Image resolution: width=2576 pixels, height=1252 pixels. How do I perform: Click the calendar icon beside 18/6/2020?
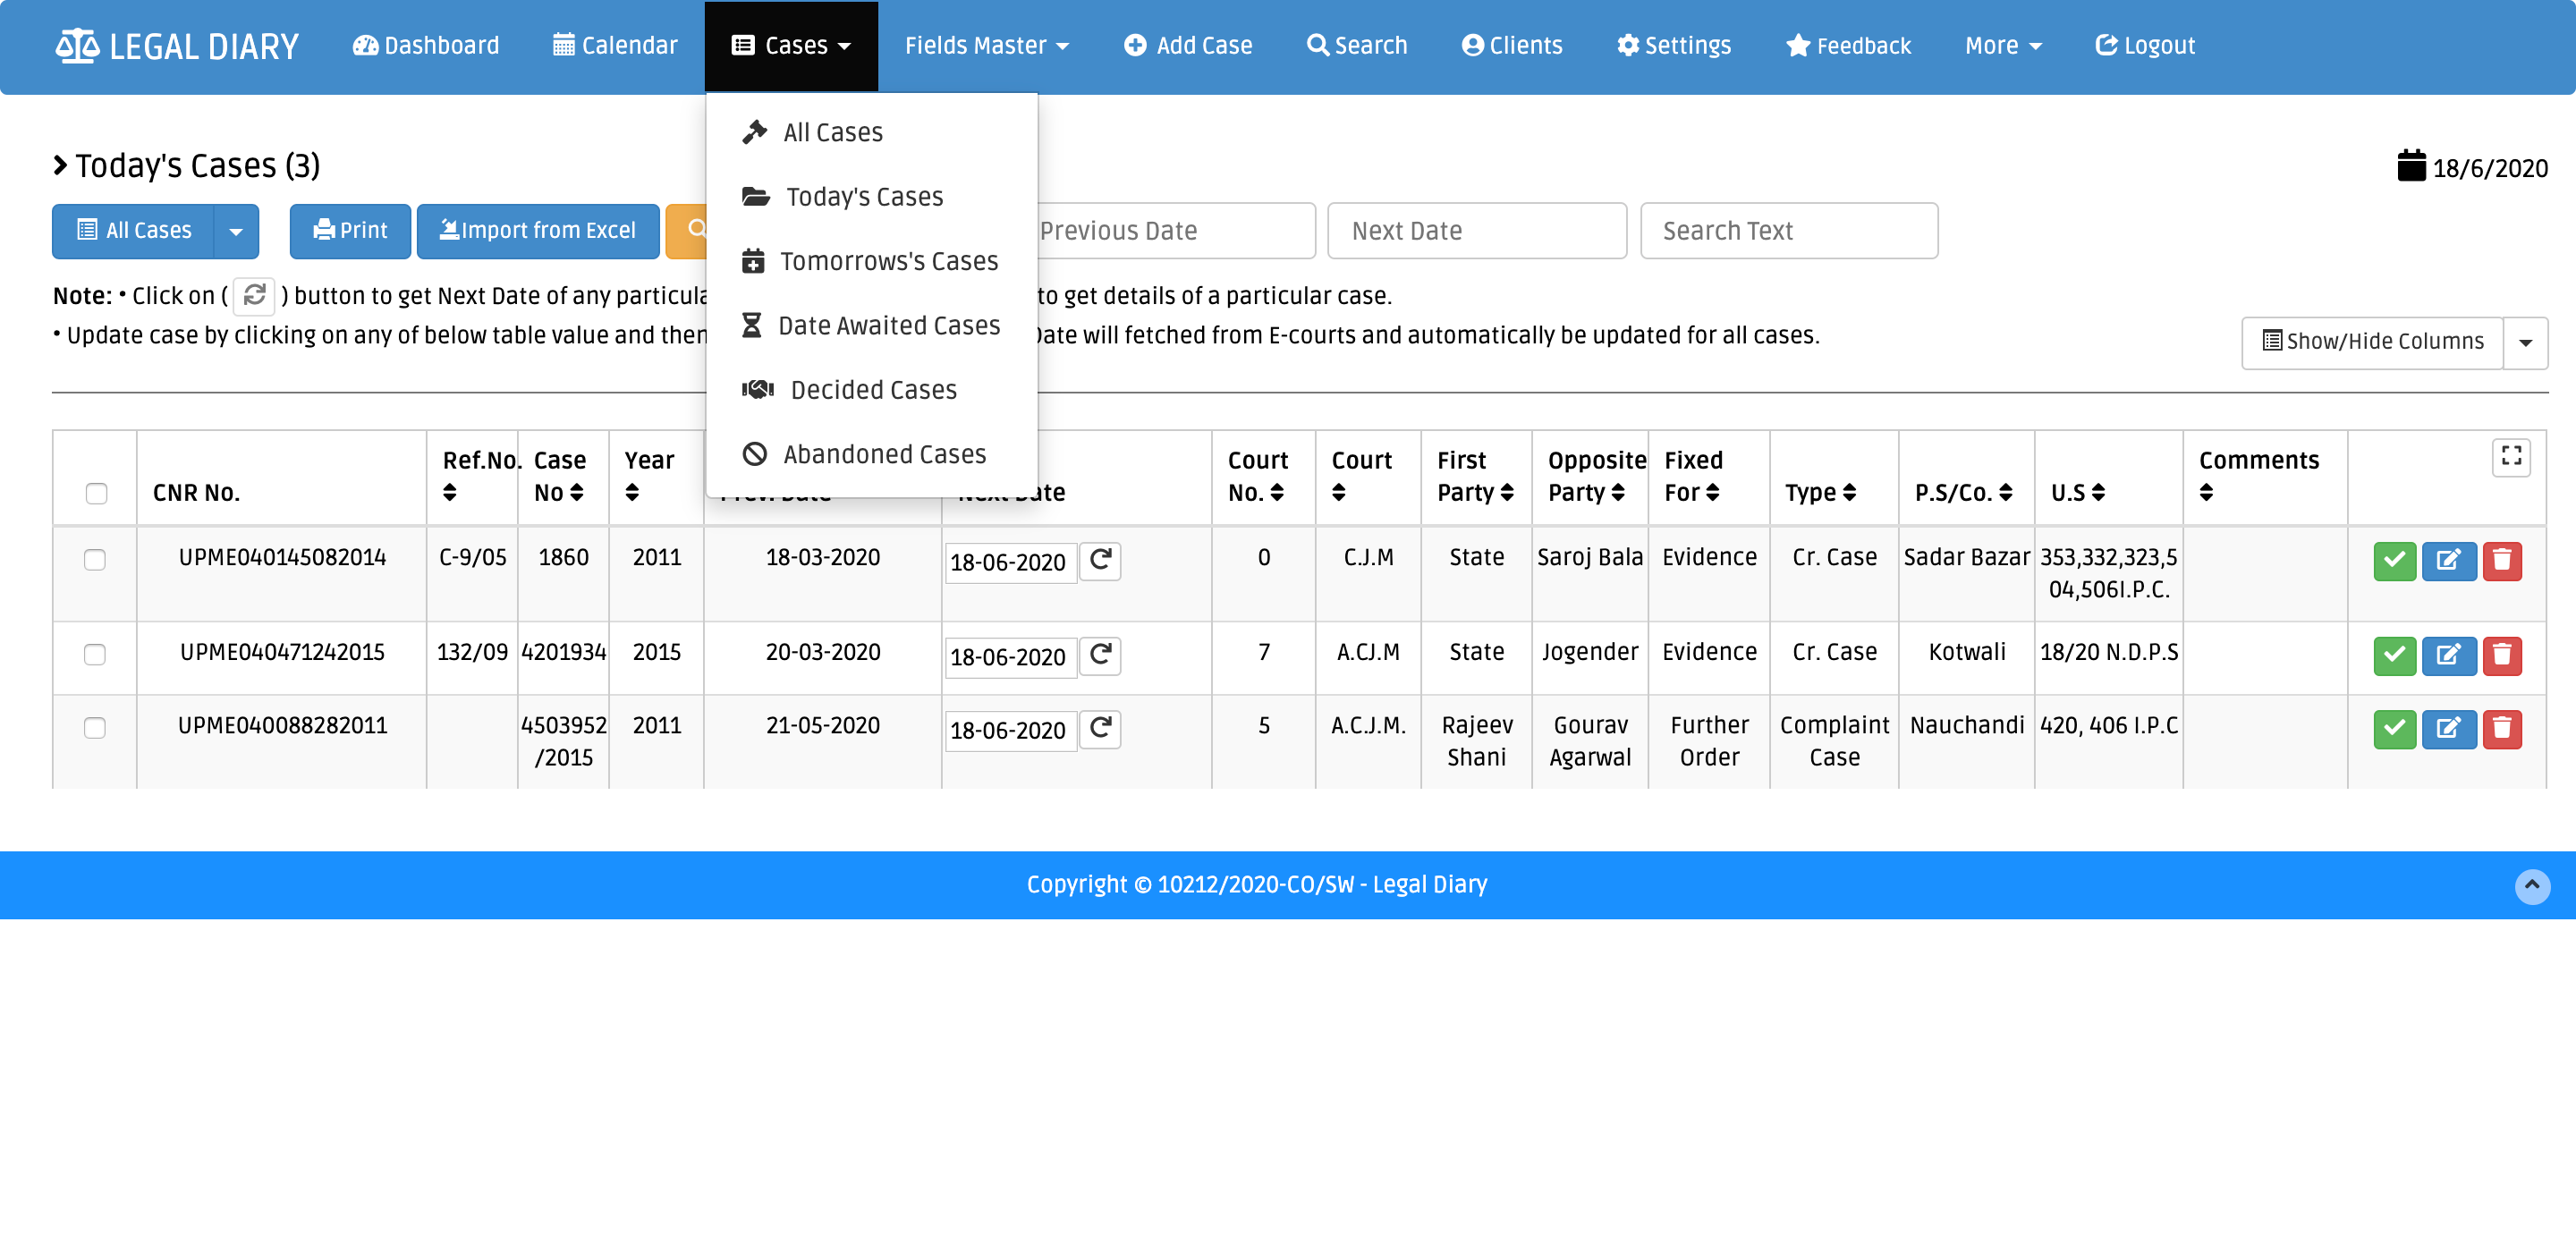[2411, 166]
